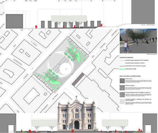Click the grey "PIETRA DI LAZZARO" stairs legend swatch
This screenshot has height=133, width=158.
click(122, 66)
